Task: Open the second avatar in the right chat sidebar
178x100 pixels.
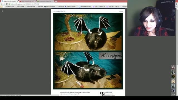Action: [173, 72]
